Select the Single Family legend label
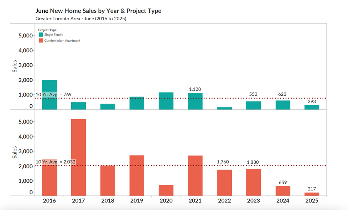Screen dimensions: 349x210 (x=53, y=35)
